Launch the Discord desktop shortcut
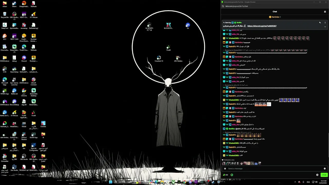This screenshot has height=185, width=329. tap(24, 59)
